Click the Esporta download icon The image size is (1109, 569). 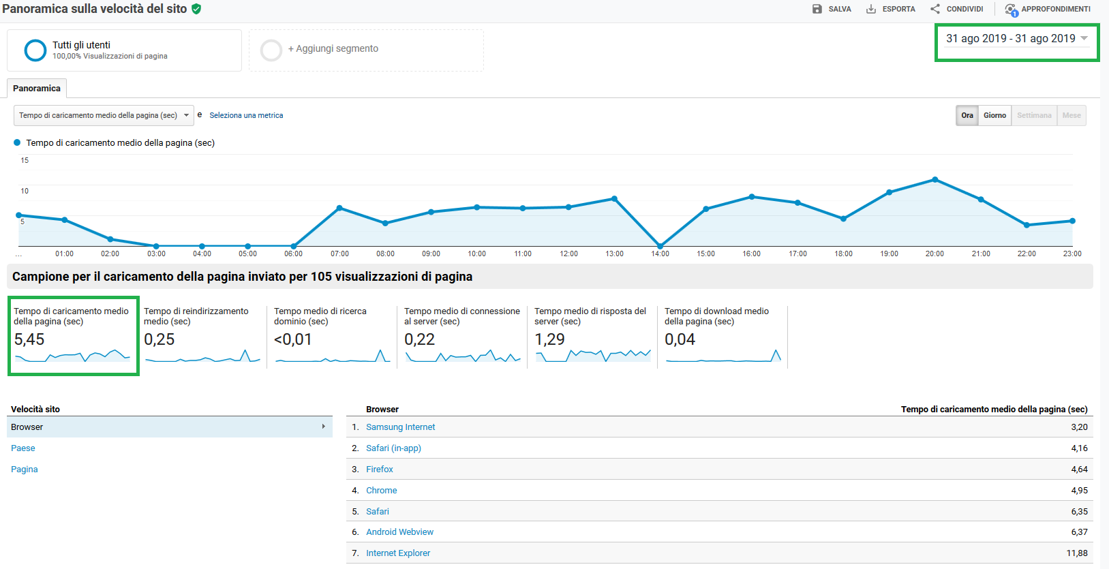click(x=871, y=9)
